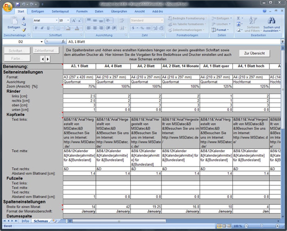Open the Ansicht ribbon tab
The width and height of the screenshot is (287, 231).
click(140, 11)
